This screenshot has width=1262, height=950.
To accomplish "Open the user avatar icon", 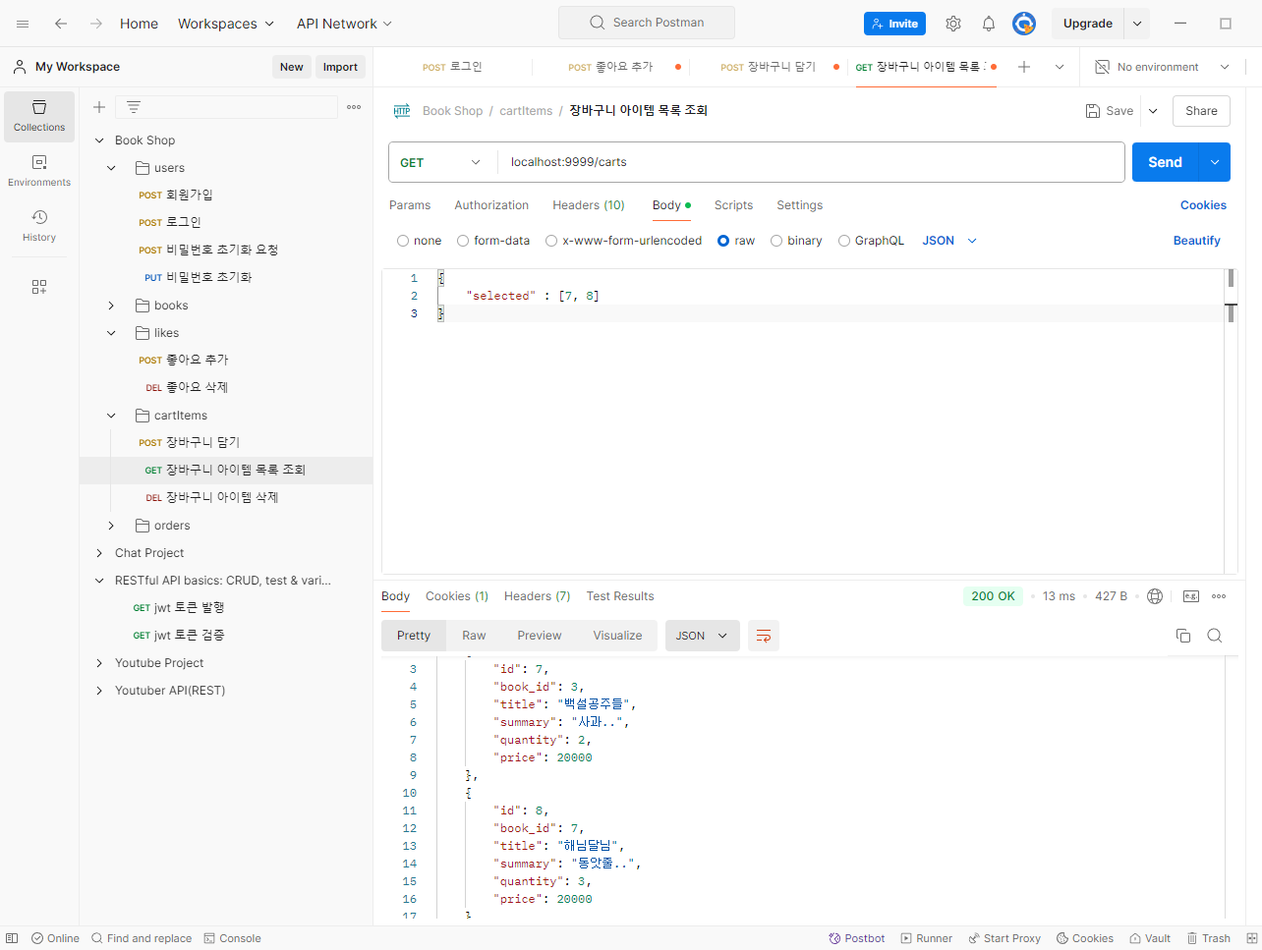I will tap(1024, 24).
